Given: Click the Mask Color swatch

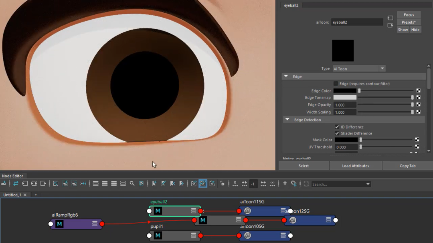Looking at the screenshot, I should (x=346, y=140).
